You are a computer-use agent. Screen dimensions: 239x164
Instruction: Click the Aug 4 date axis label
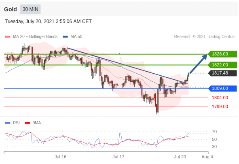207,157
